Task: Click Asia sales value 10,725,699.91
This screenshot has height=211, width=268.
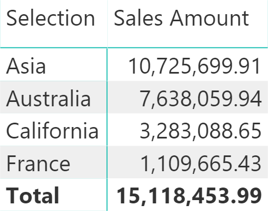Action: (194, 66)
